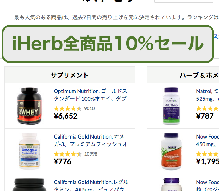Click the Omega-3 Fish Oil bottle image

coord(29,151)
